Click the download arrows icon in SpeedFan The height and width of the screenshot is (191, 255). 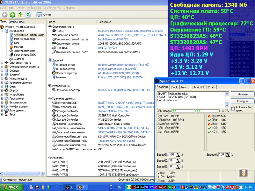[x=244, y=173]
